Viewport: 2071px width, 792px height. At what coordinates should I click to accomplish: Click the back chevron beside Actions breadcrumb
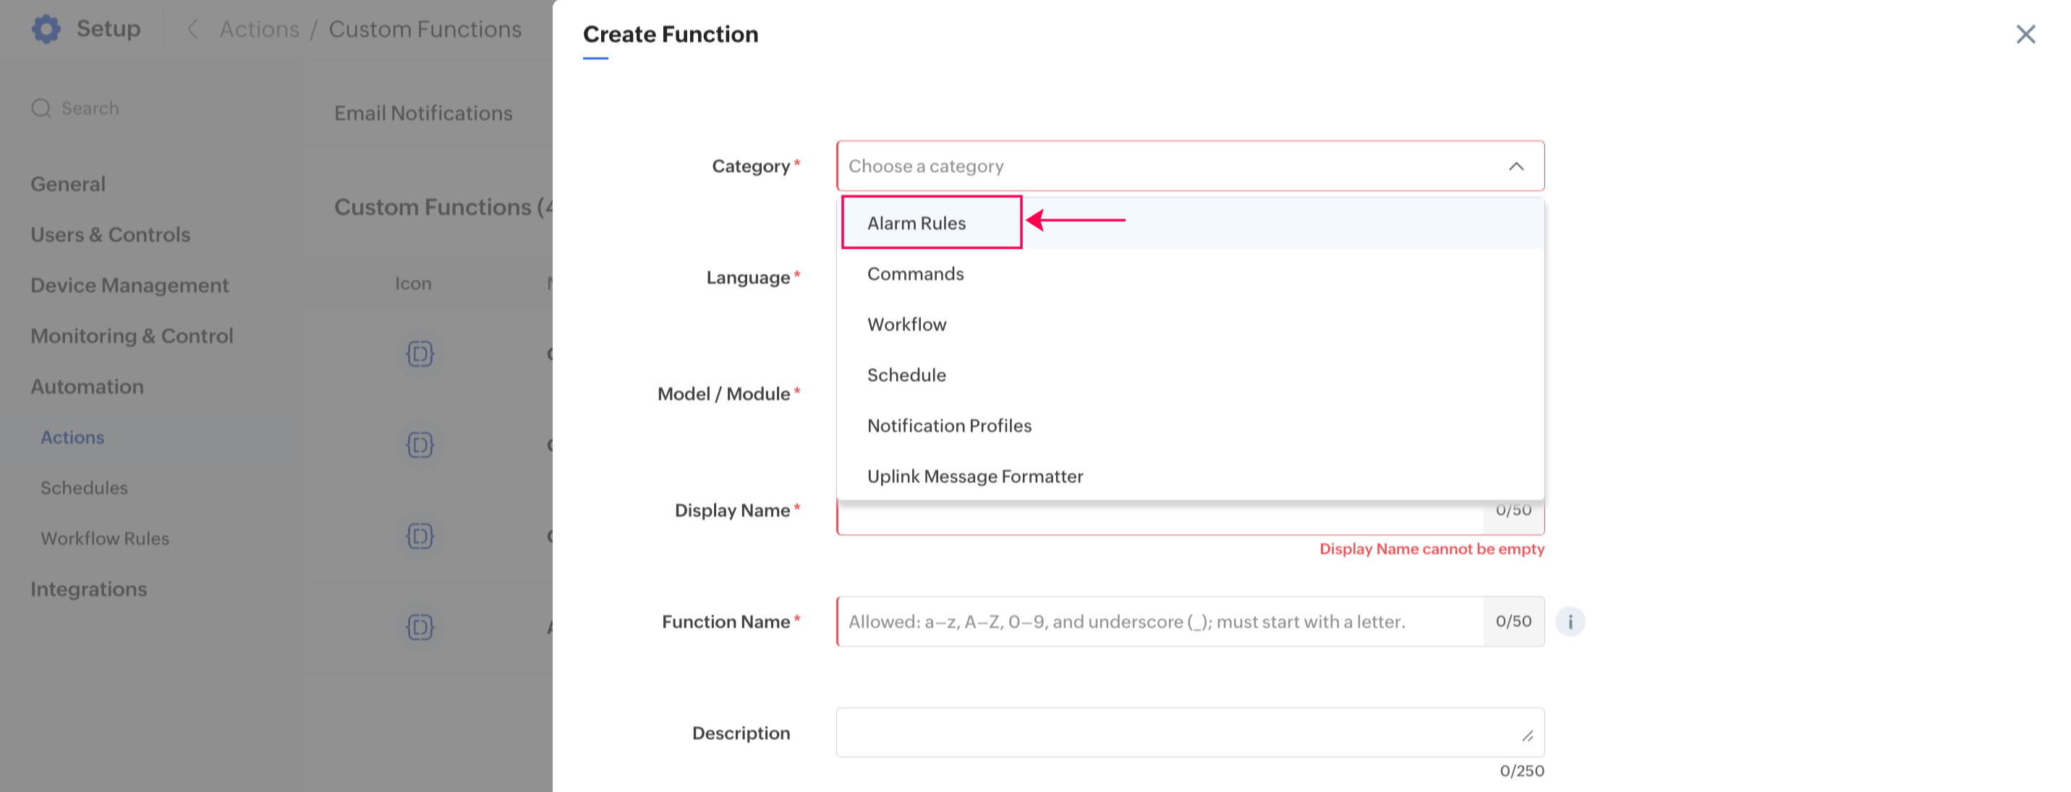point(192,30)
